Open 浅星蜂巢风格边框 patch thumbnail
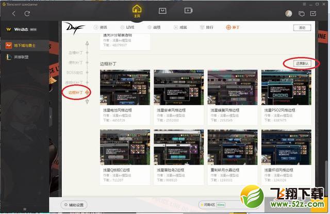Screen dimensions: 330x214 (233, 88)
